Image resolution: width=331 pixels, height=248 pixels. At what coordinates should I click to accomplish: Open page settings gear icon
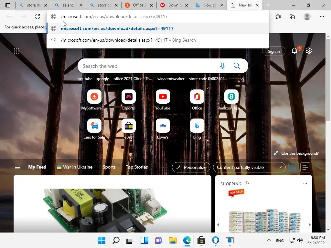pyautogui.click(x=309, y=51)
